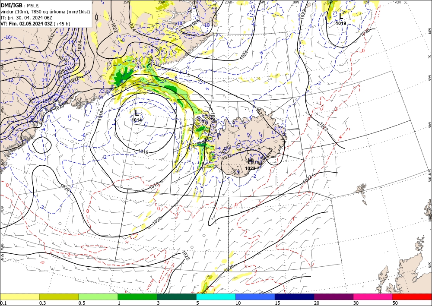Click the '15W' longitude label
Screen dimensions: 432x306
[262, 2]
